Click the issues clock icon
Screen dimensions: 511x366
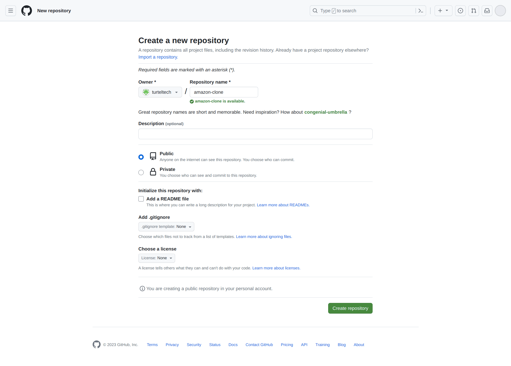[460, 11]
